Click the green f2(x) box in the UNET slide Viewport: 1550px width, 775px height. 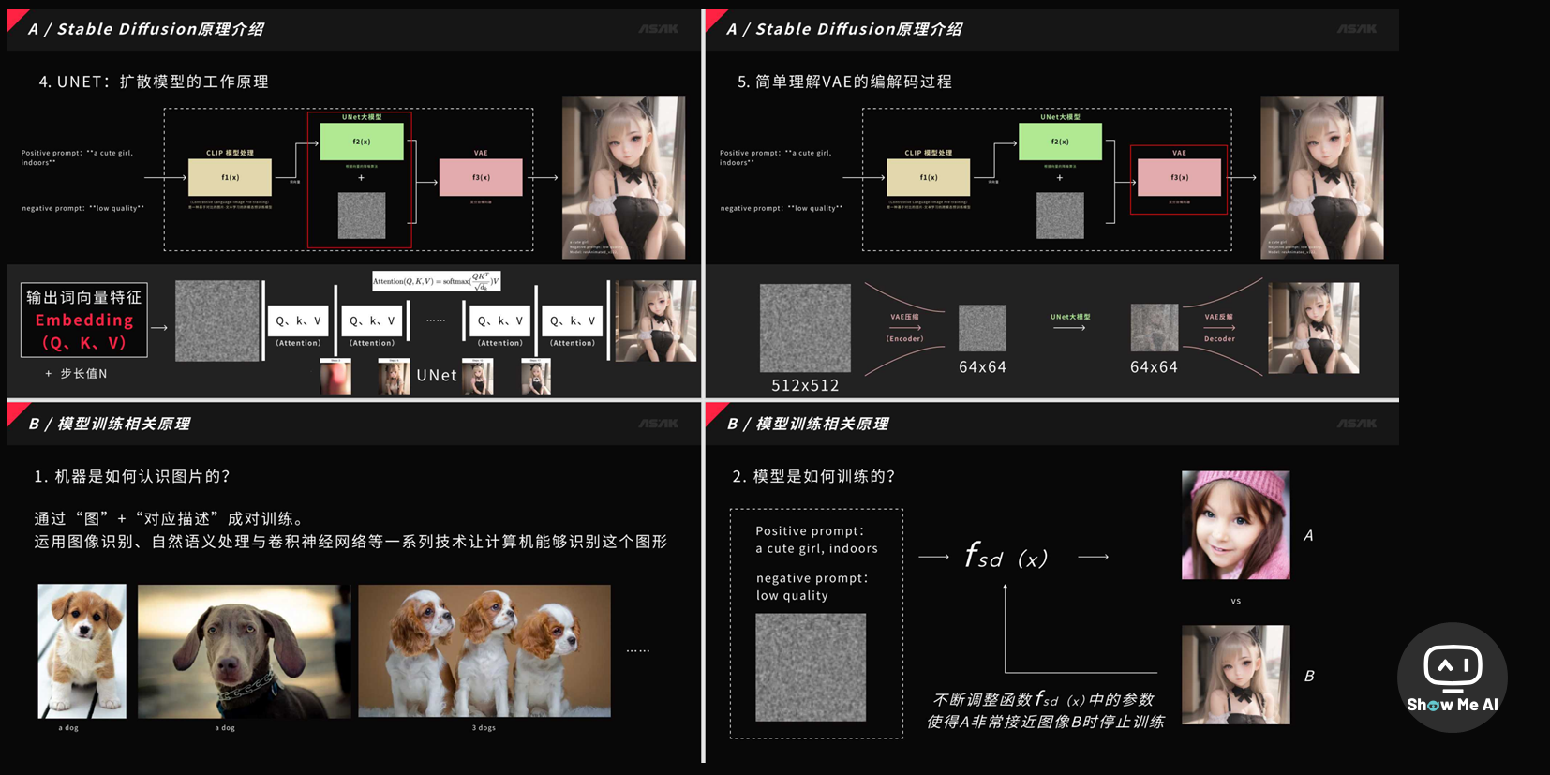pos(362,142)
